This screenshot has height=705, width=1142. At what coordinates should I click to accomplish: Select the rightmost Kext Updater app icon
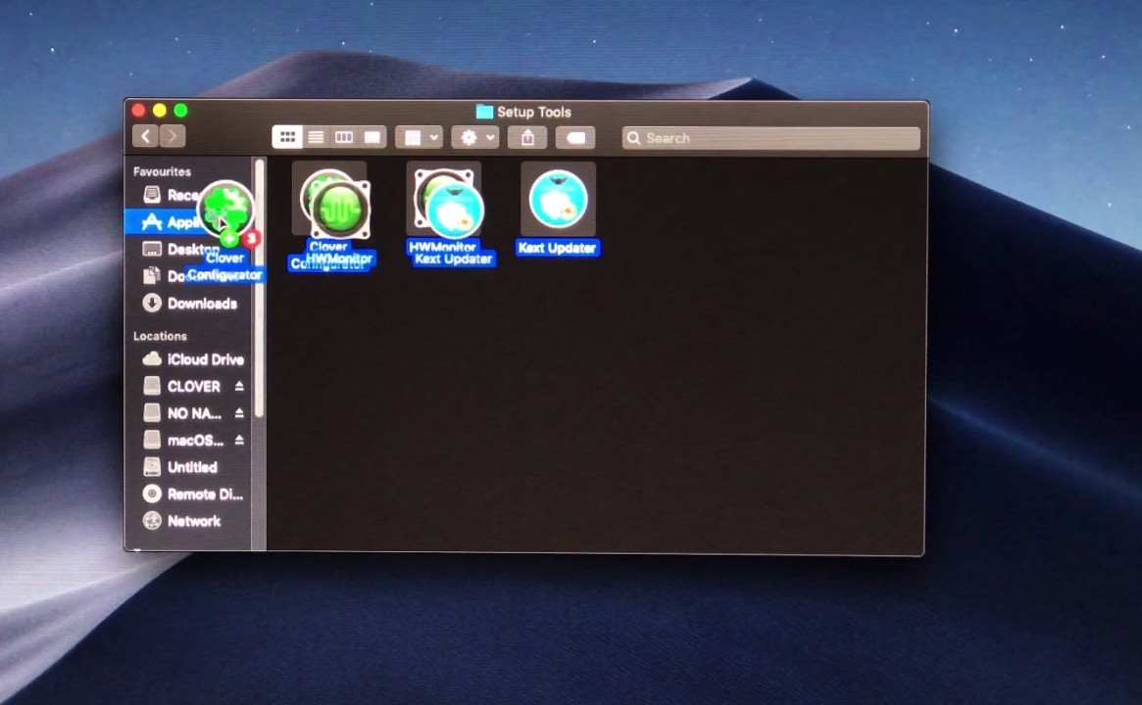point(558,200)
